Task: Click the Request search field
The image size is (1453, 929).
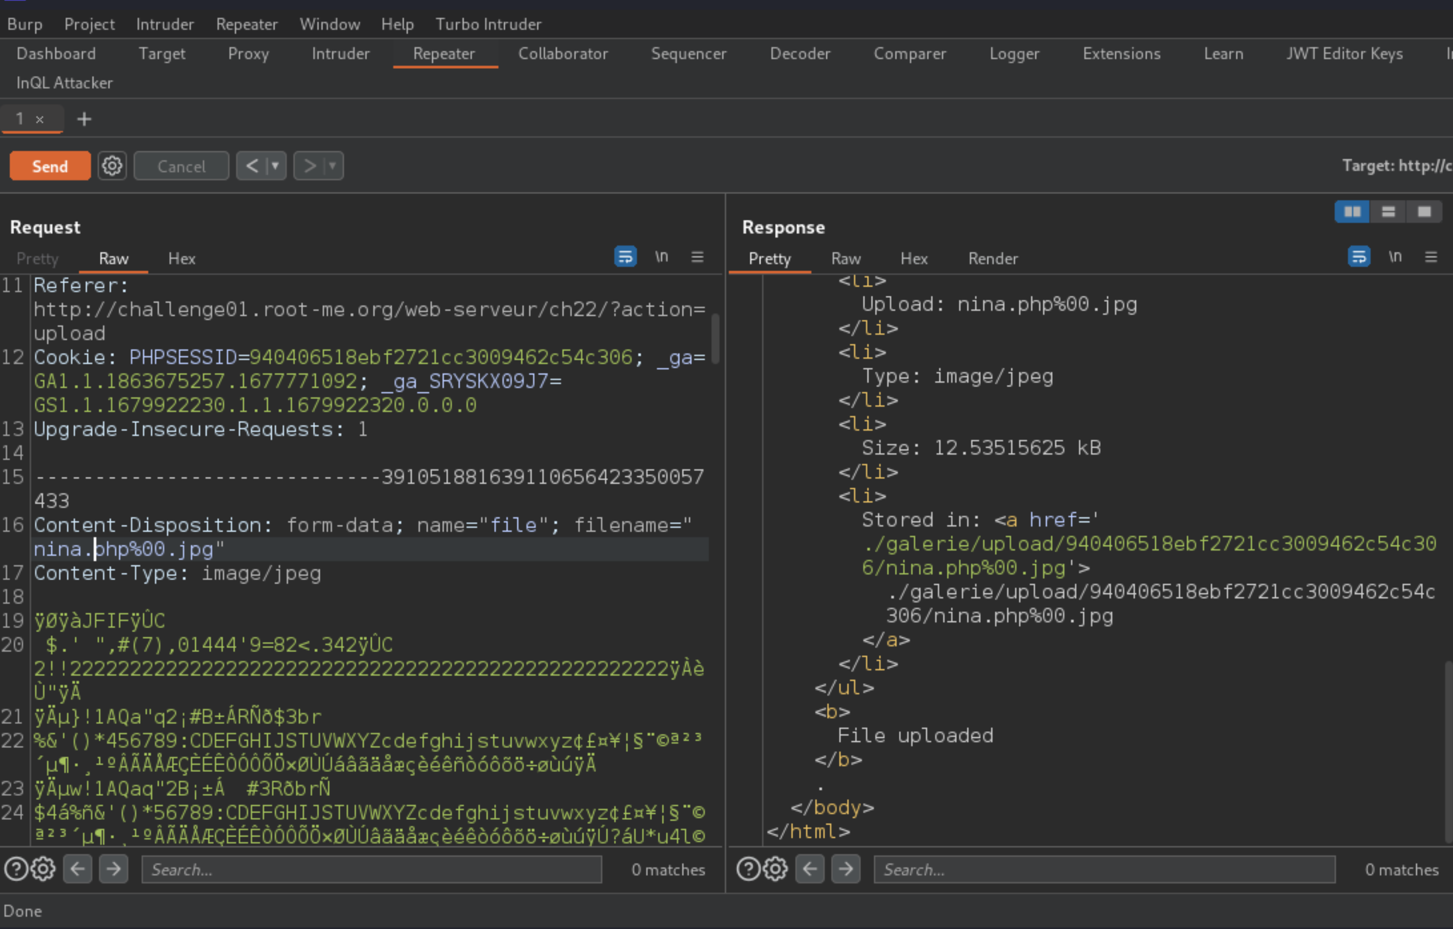Action: (372, 869)
